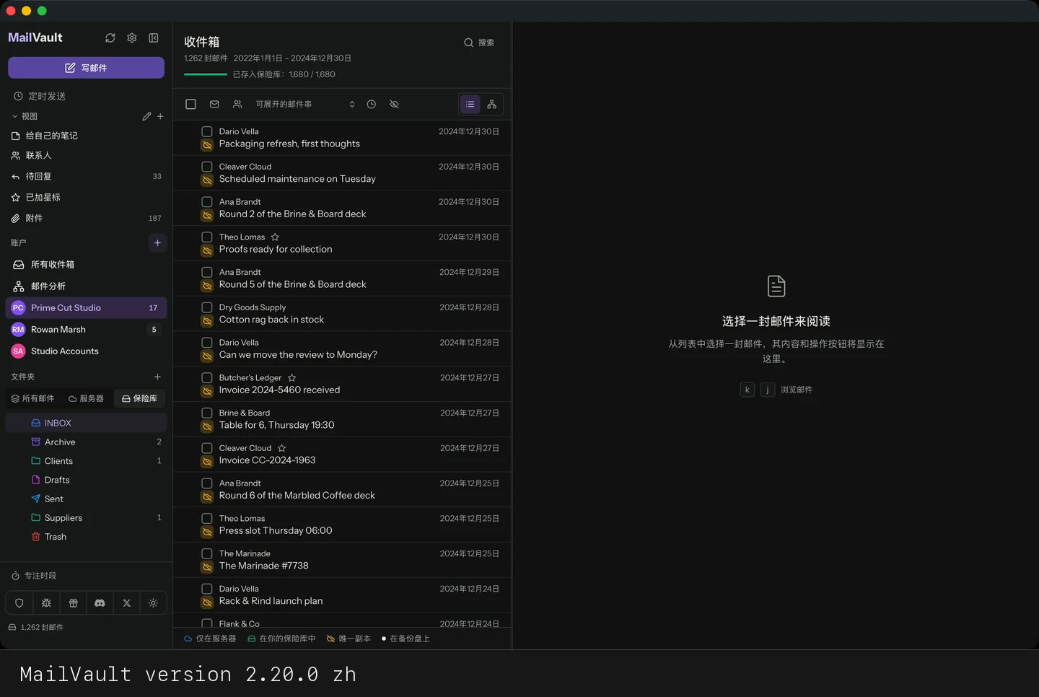The width and height of the screenshot is (1039, 697).
Task: Click the bug report icon
Action: pos(46,603)
